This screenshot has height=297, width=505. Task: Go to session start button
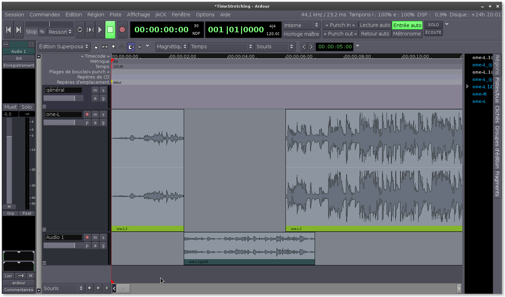point(9,30)
